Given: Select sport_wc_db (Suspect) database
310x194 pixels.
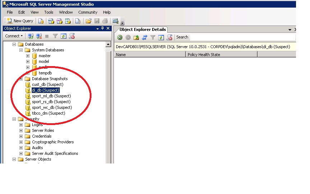Looking at the screenshot, I should pyautogui.click(x=52, y=107).
